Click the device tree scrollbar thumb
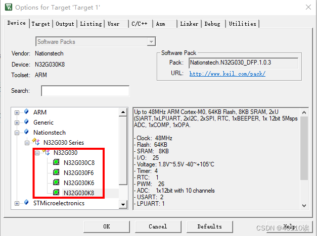The image size is (317, 236). (x=123, y=150)
